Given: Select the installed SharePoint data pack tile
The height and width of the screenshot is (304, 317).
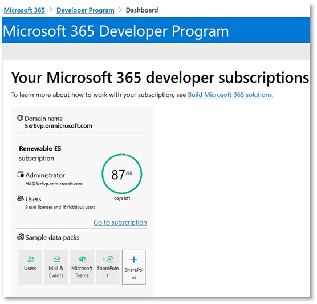Looking at the screenshot, I should tap(108, 267).
